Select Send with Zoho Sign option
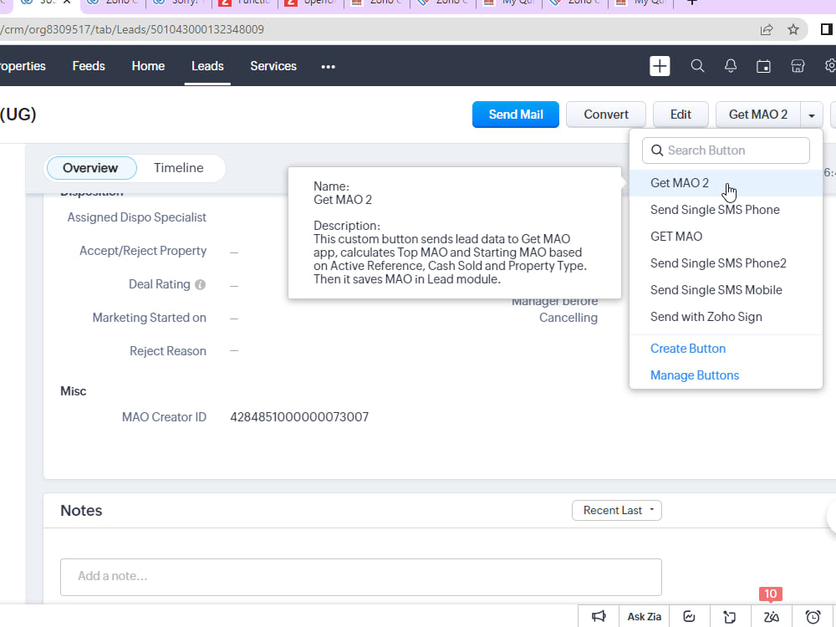The image size is (836, 627). pos(726,317)
